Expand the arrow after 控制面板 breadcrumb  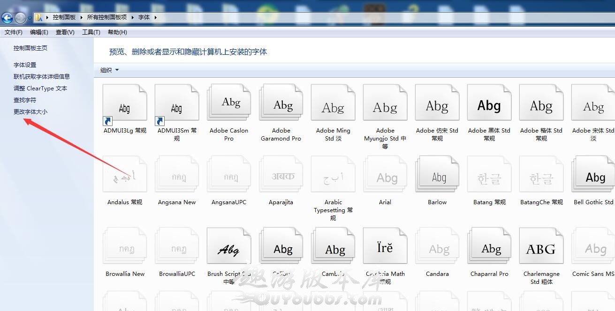81,17
